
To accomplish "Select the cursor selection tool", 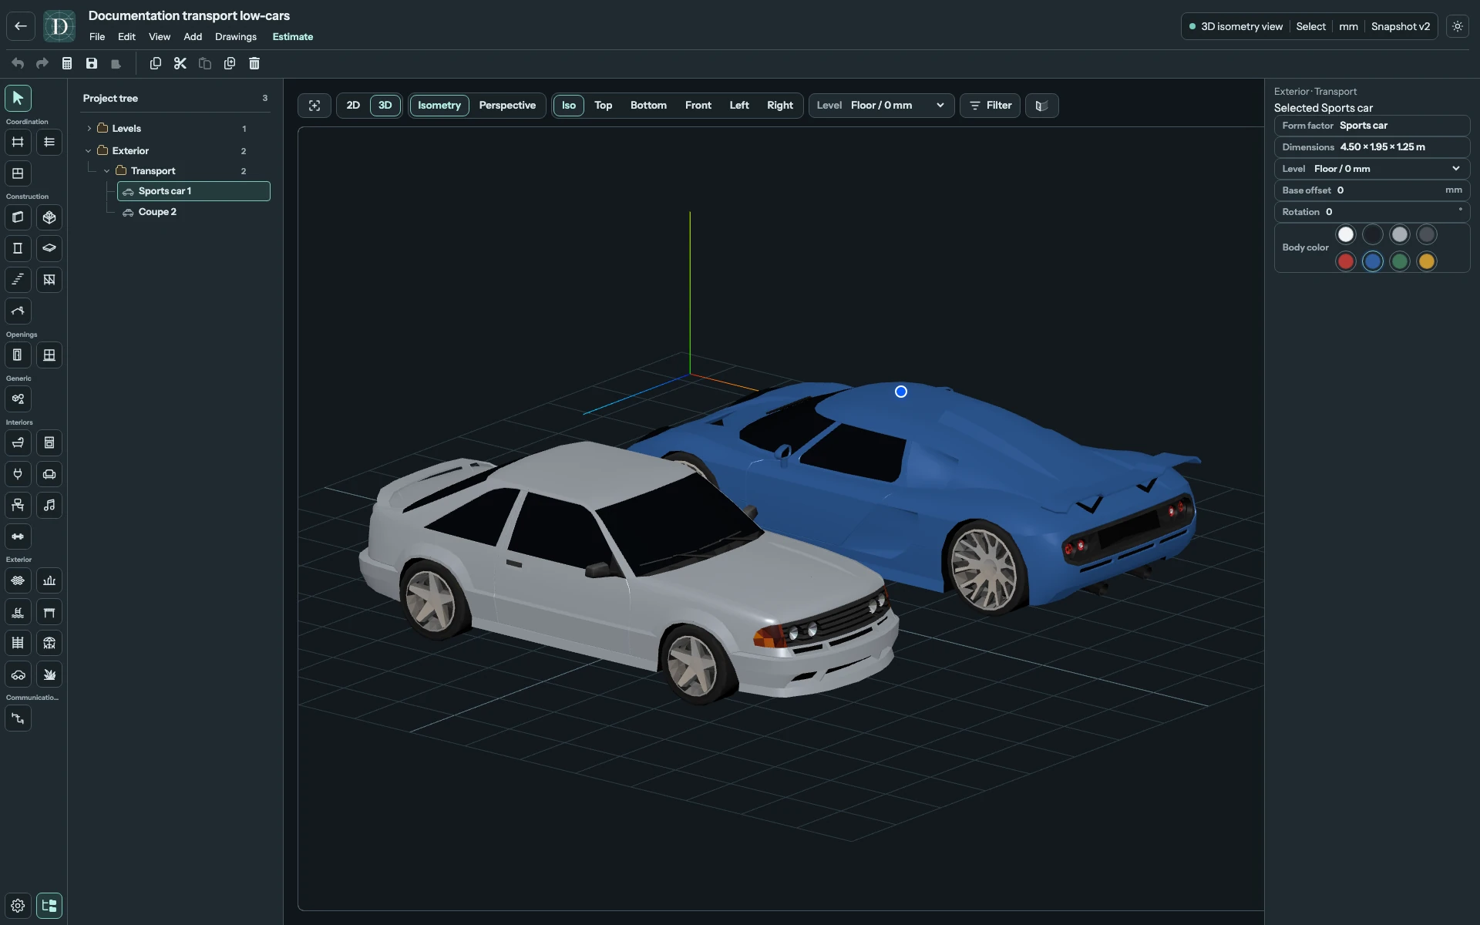I will (x=18, y=98).
